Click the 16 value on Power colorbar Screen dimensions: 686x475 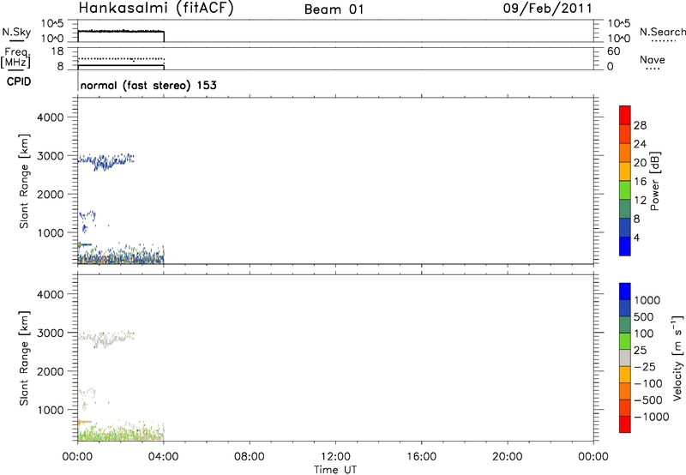640,182
